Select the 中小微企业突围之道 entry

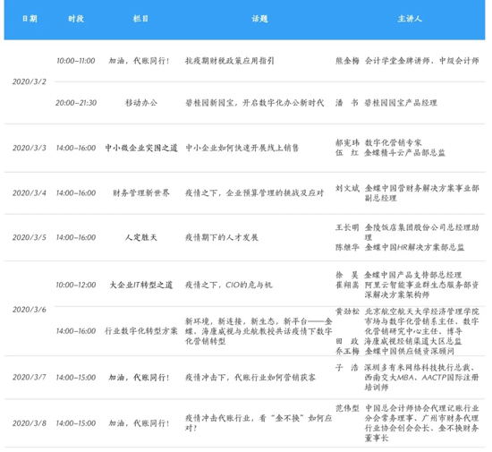click(x=141, y=148)
